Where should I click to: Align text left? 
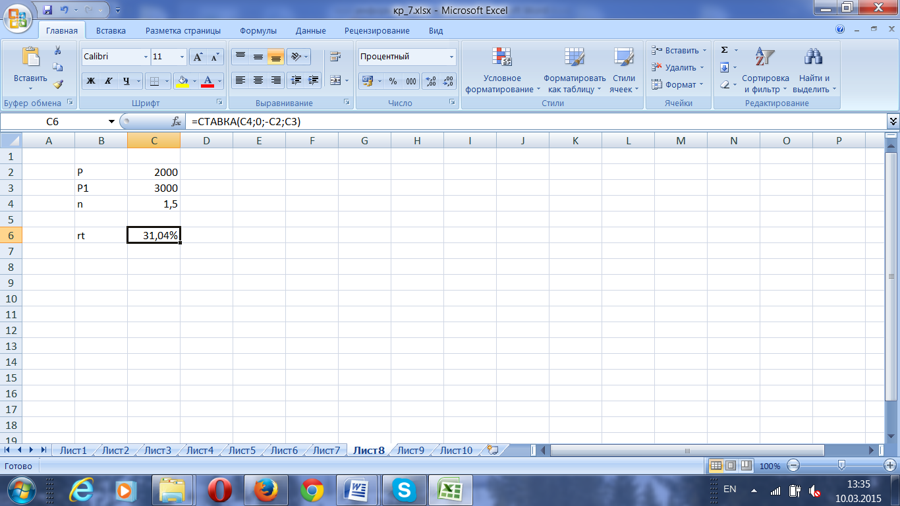[x=240, y=80]
